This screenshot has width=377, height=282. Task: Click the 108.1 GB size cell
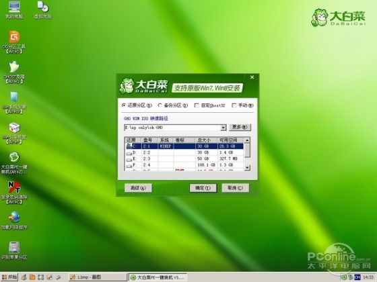[206, 165]
